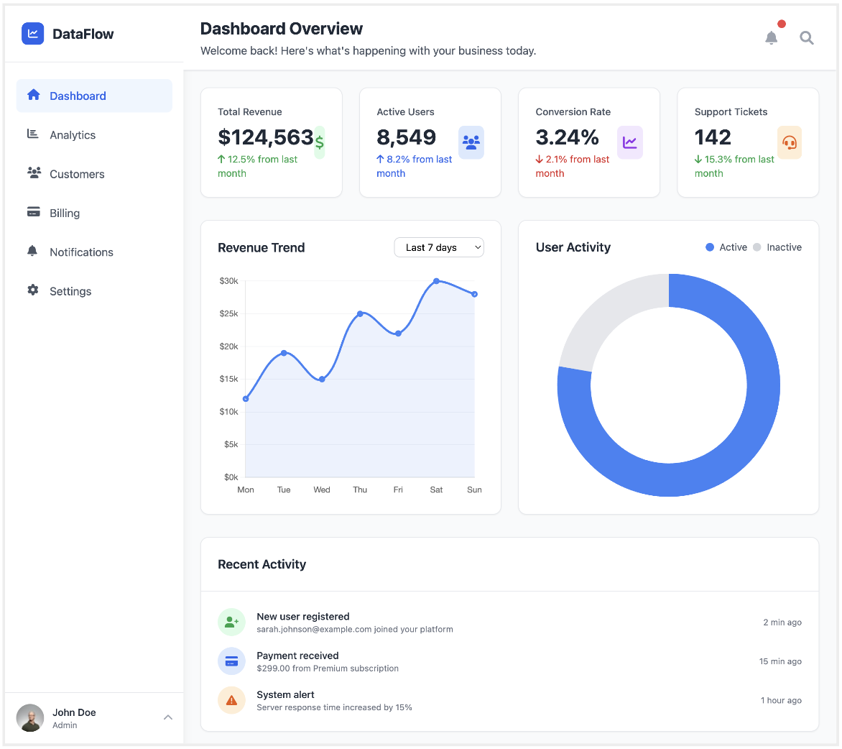
Task: Click the Active Users people icon
Action: [x=471, y=142]
